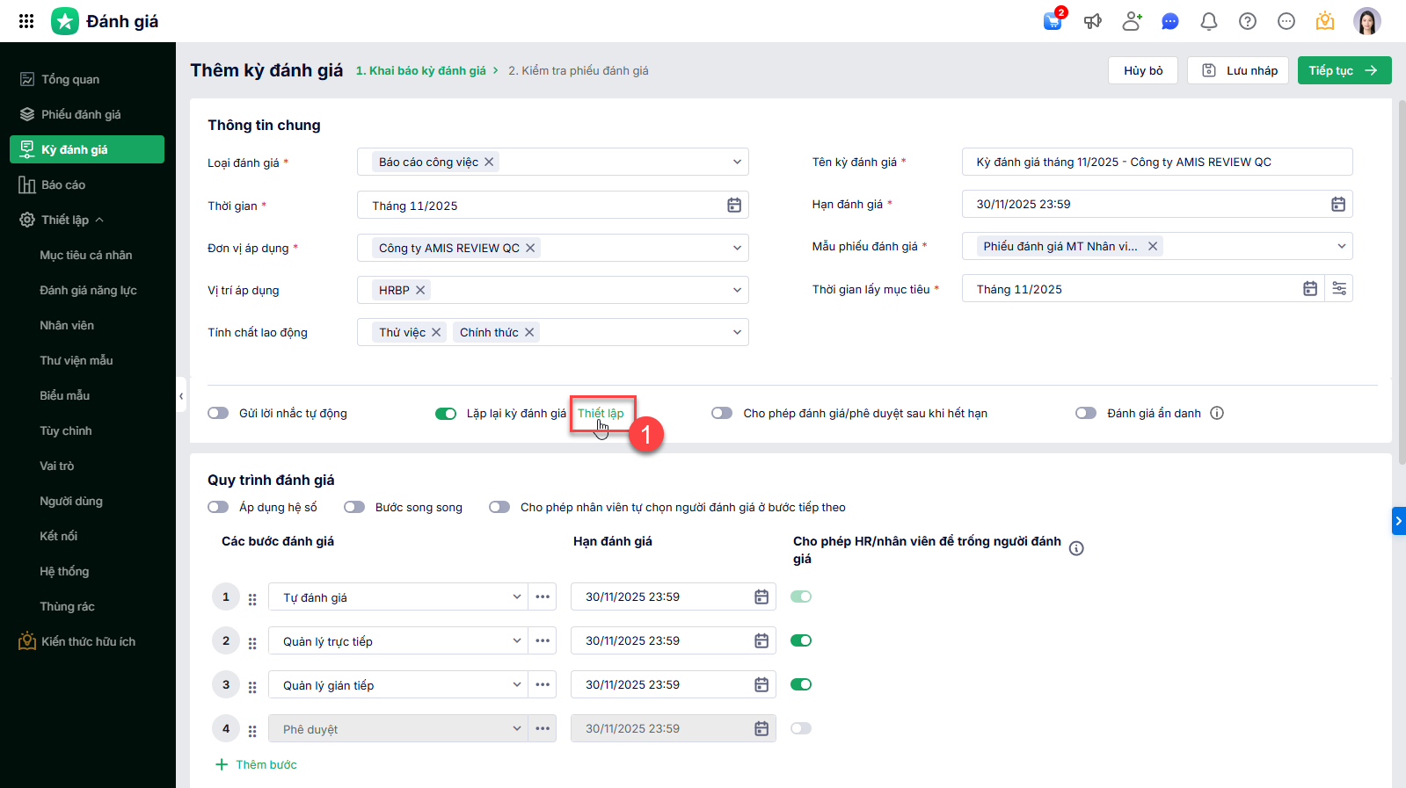Open Báo cáo in the sidebar menu
1406x788 pixels.
tap(63, 184)
